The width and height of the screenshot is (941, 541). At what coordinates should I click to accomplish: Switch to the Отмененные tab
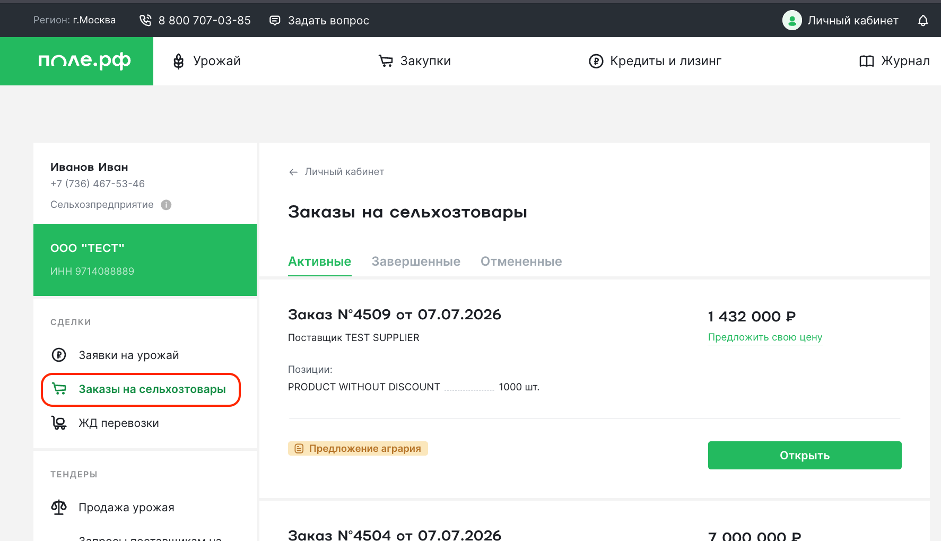(x=521, y=261)
